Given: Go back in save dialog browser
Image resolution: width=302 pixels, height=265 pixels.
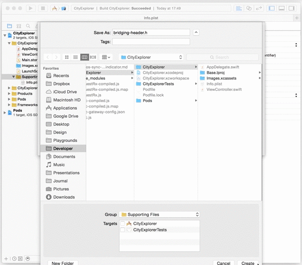Looking at the screenshot, I should 48,57.
